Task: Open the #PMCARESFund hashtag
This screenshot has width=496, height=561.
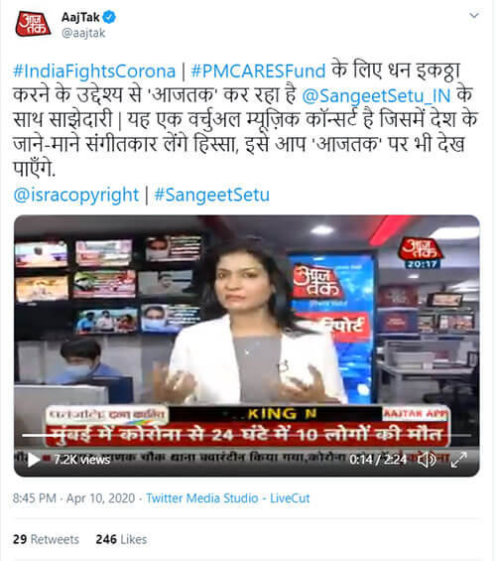Action: click(x=258, y=70)
